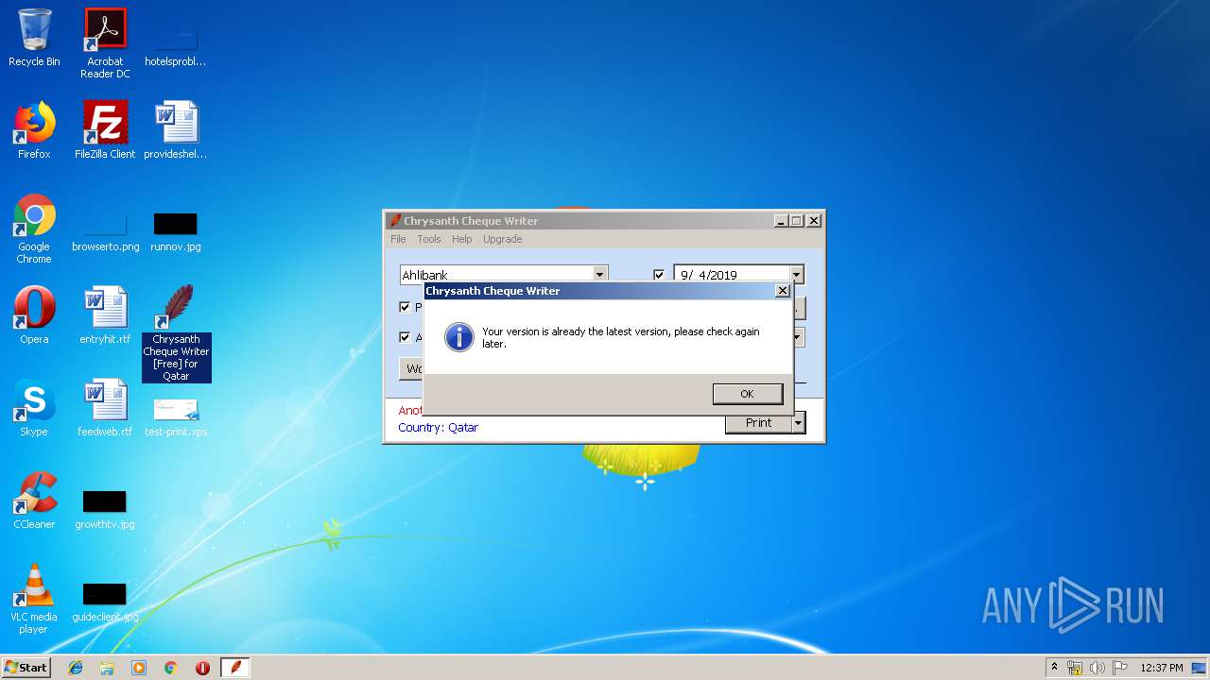Click the Show desktop button
The height and width of the screenshot is (680, 1210).
pyautogui.click(x=1201, y=668)
